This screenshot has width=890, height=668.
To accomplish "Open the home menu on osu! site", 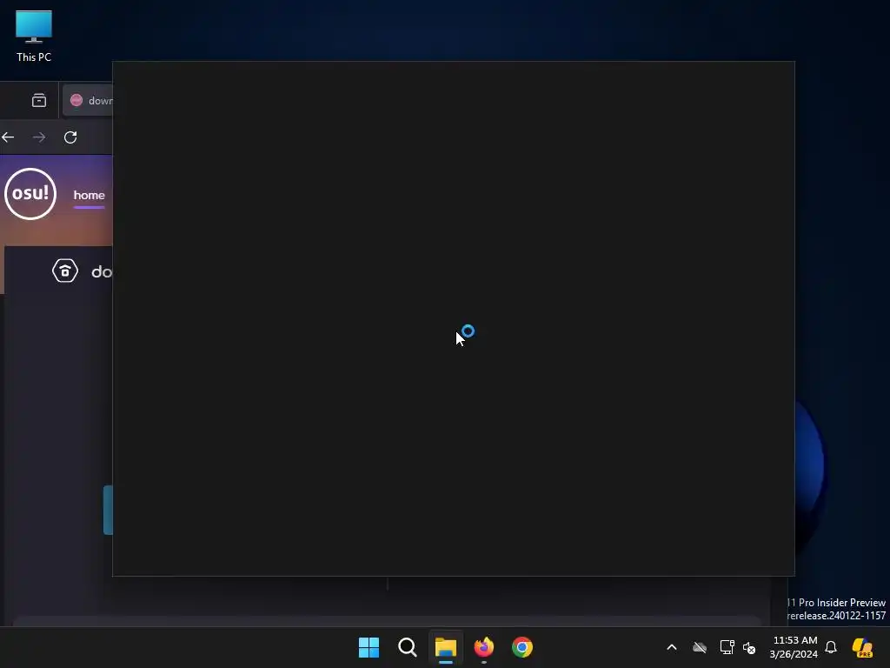I will click(90, 195).
